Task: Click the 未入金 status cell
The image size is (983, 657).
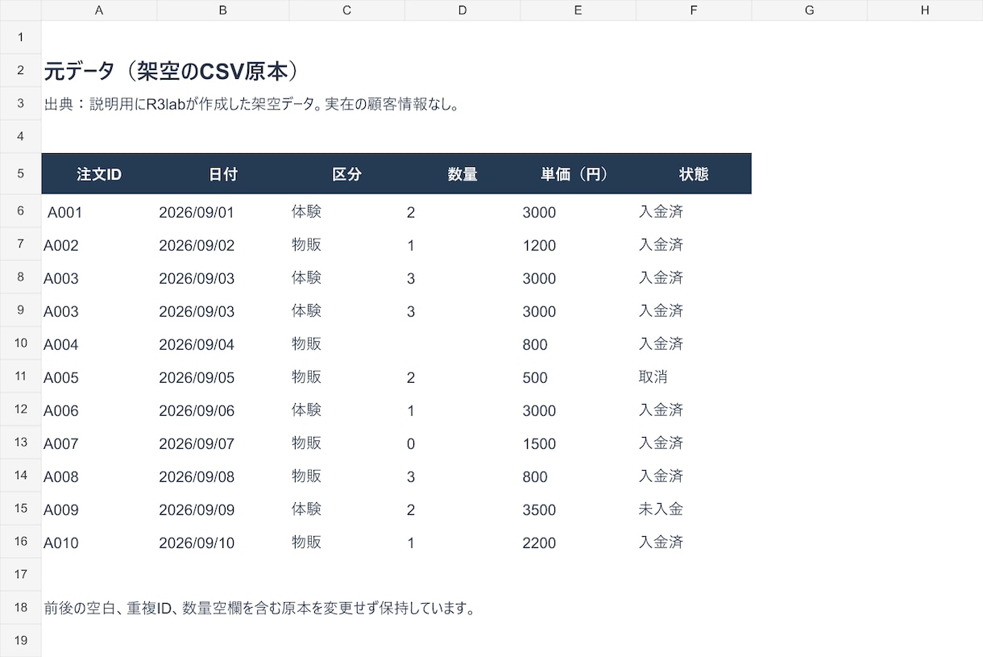Action: (x=694, y=509)
